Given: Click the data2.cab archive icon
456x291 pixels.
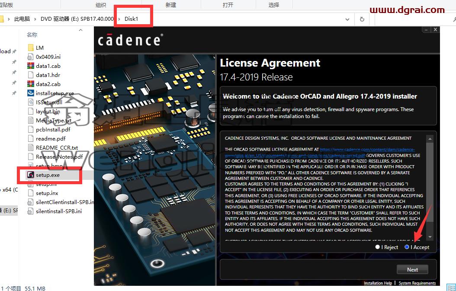Looking at the screenshot, I should tap(31, 84).
